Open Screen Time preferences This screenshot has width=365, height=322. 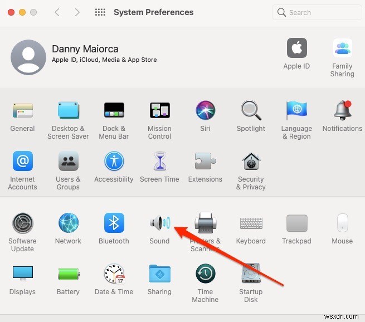[x=160, y=161]
